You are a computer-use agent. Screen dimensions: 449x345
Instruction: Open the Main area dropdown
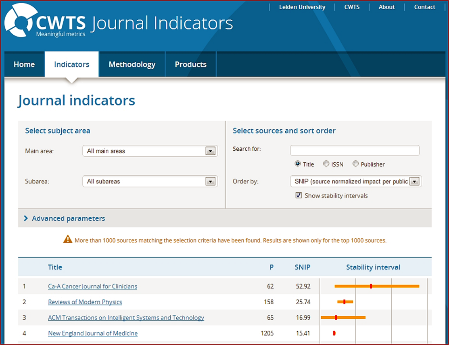point(150,151)
